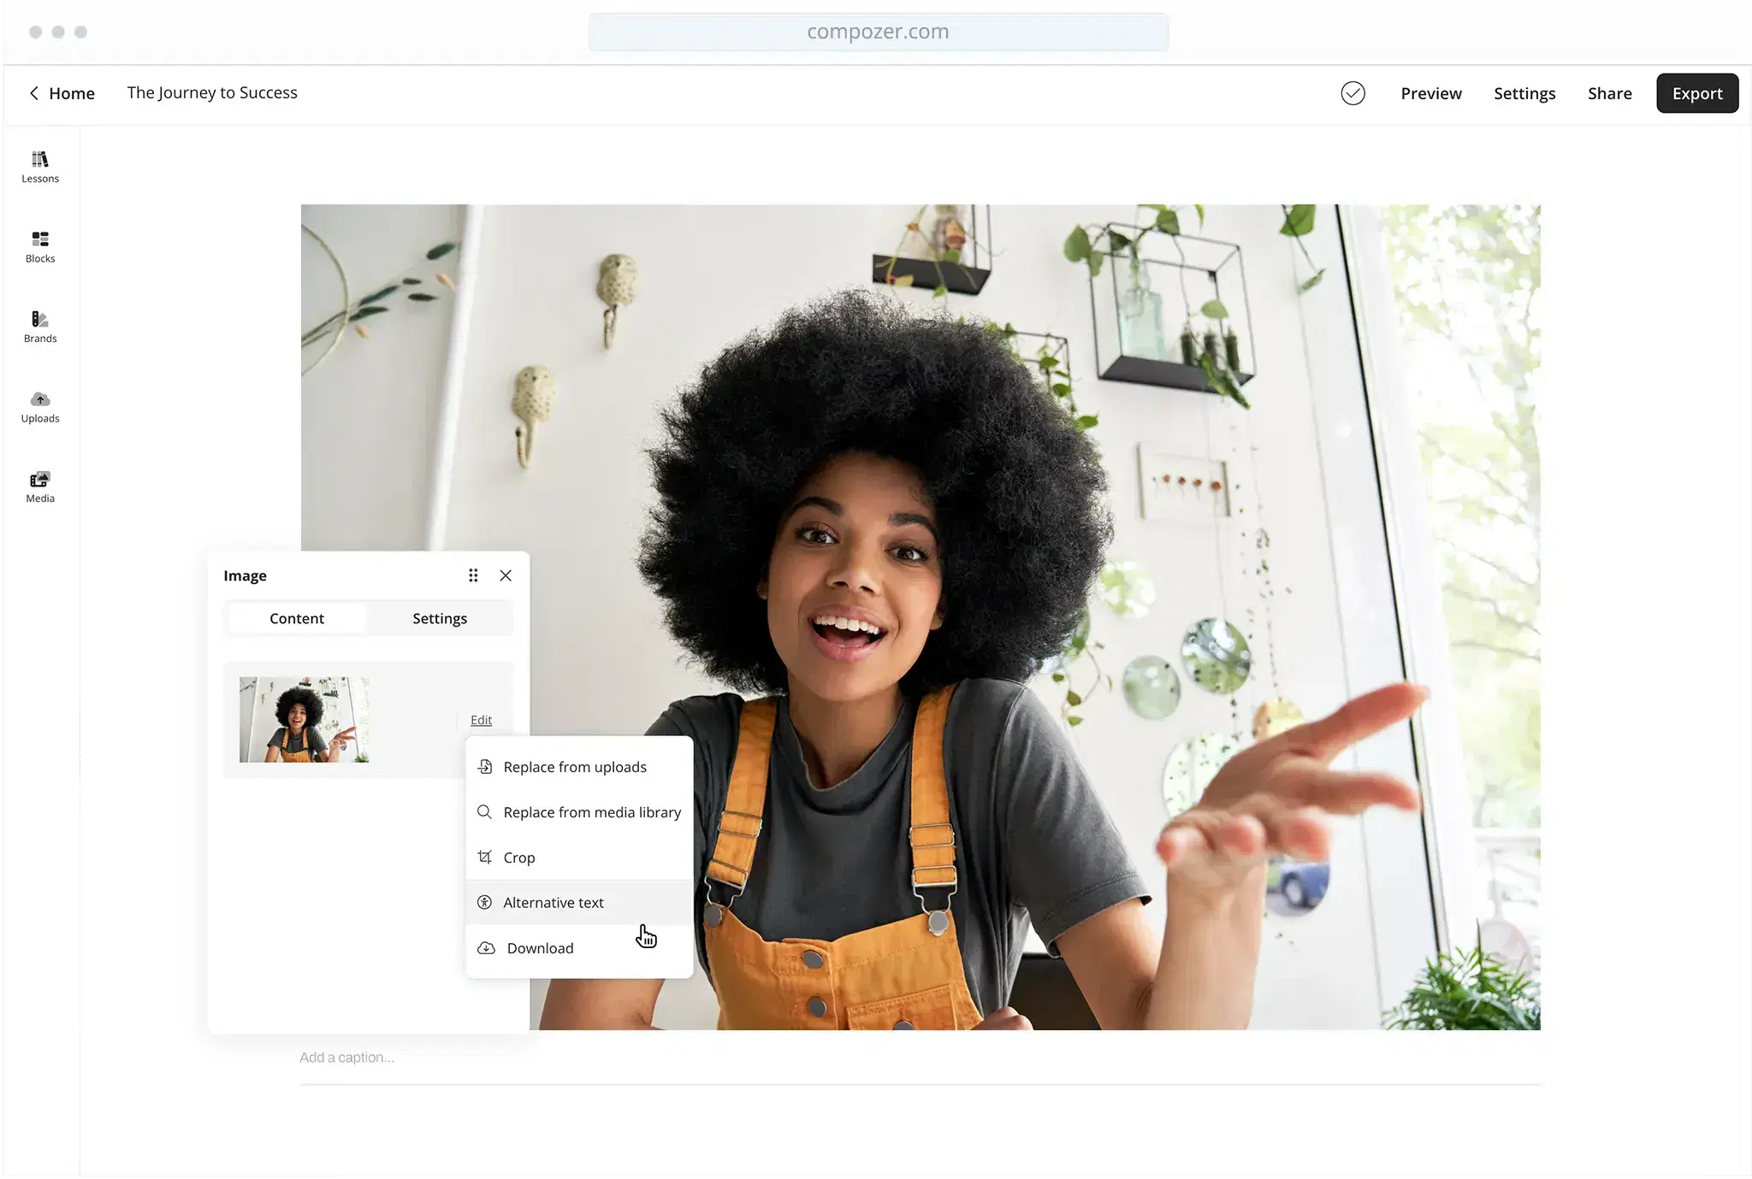Open the Blocks sidebar panel
1752x1179 pixels.
tap(40, 246)
